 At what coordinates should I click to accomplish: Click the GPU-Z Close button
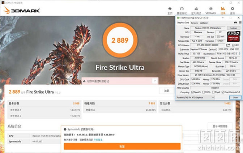[x=235, y=98]
